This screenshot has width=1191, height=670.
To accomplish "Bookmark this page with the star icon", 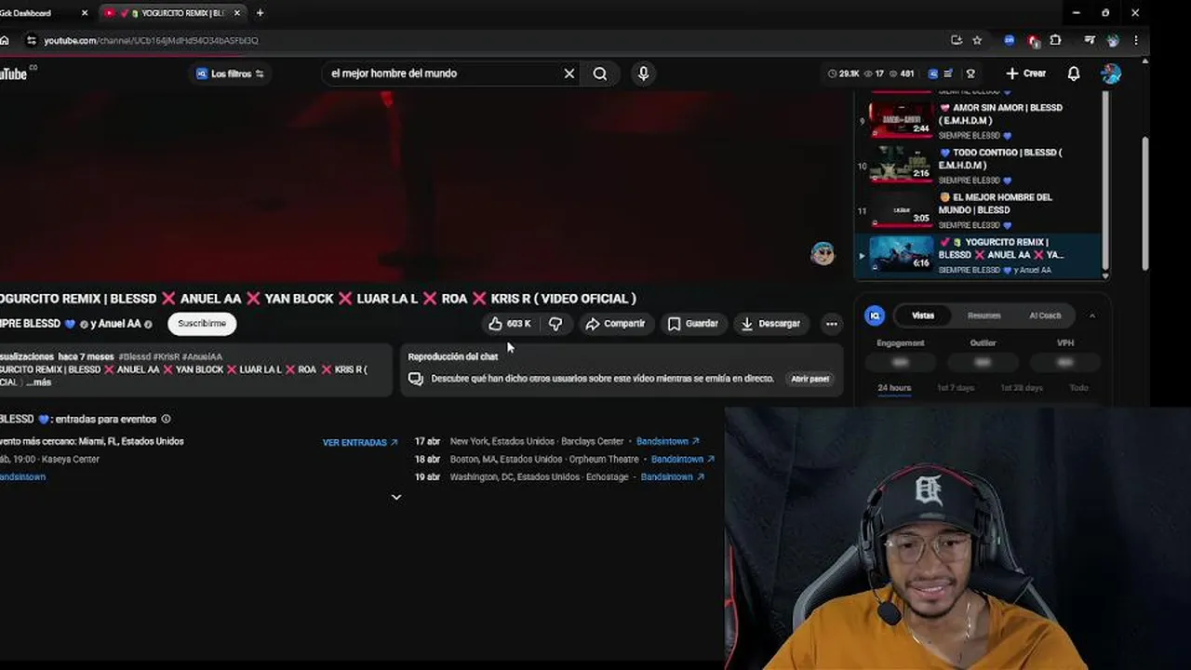I will [977, 40].
